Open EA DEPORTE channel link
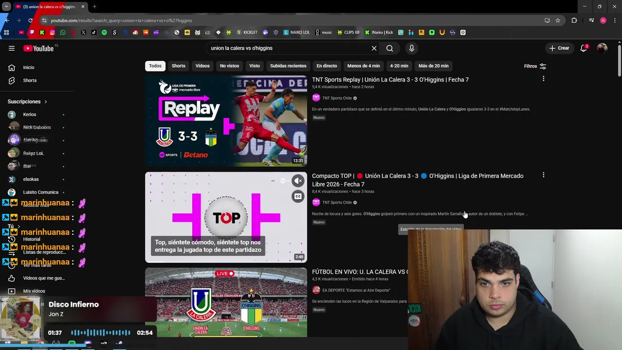622x350 pixels. pyautogui.click(x=356, y=290)
